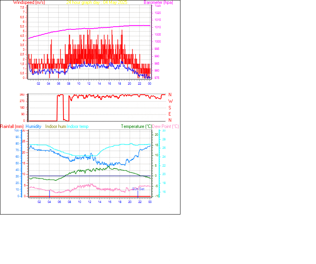Viewport: 316px width, 264px height.
Task: Click the "Barometer (hpa)" axis title
Action: coord(158,2)
